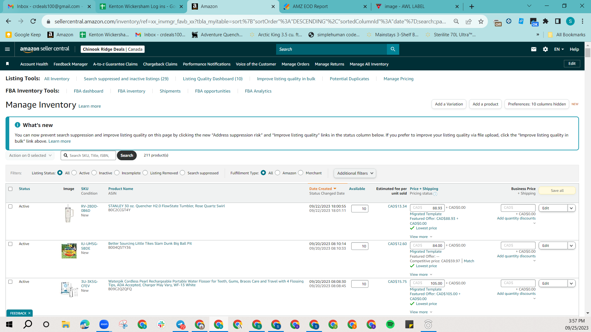Close the FEEDBACK tab with its X
The height and width of the screenshot is (332, 591).
point(29,313)
